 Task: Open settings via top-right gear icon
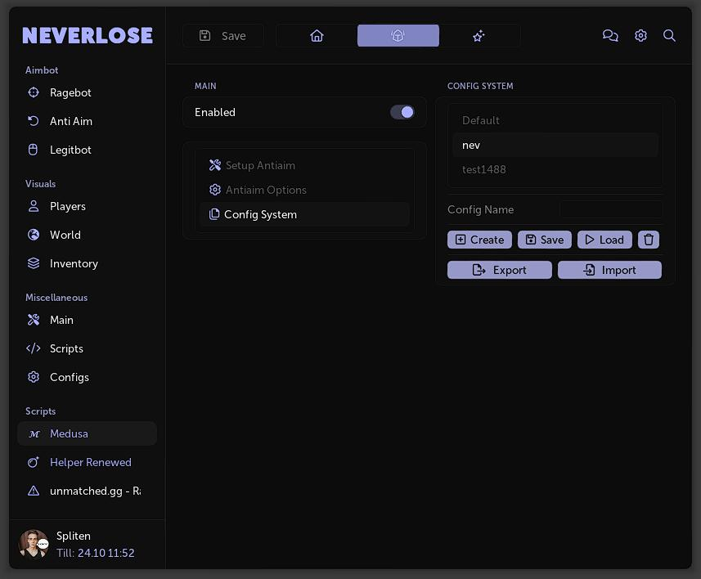pyautogui.click(x=640, y=35)
